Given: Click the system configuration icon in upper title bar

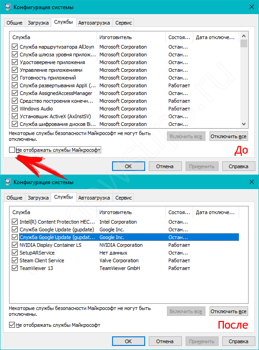Looking at the screenshot, I should (x=7, y=7).
